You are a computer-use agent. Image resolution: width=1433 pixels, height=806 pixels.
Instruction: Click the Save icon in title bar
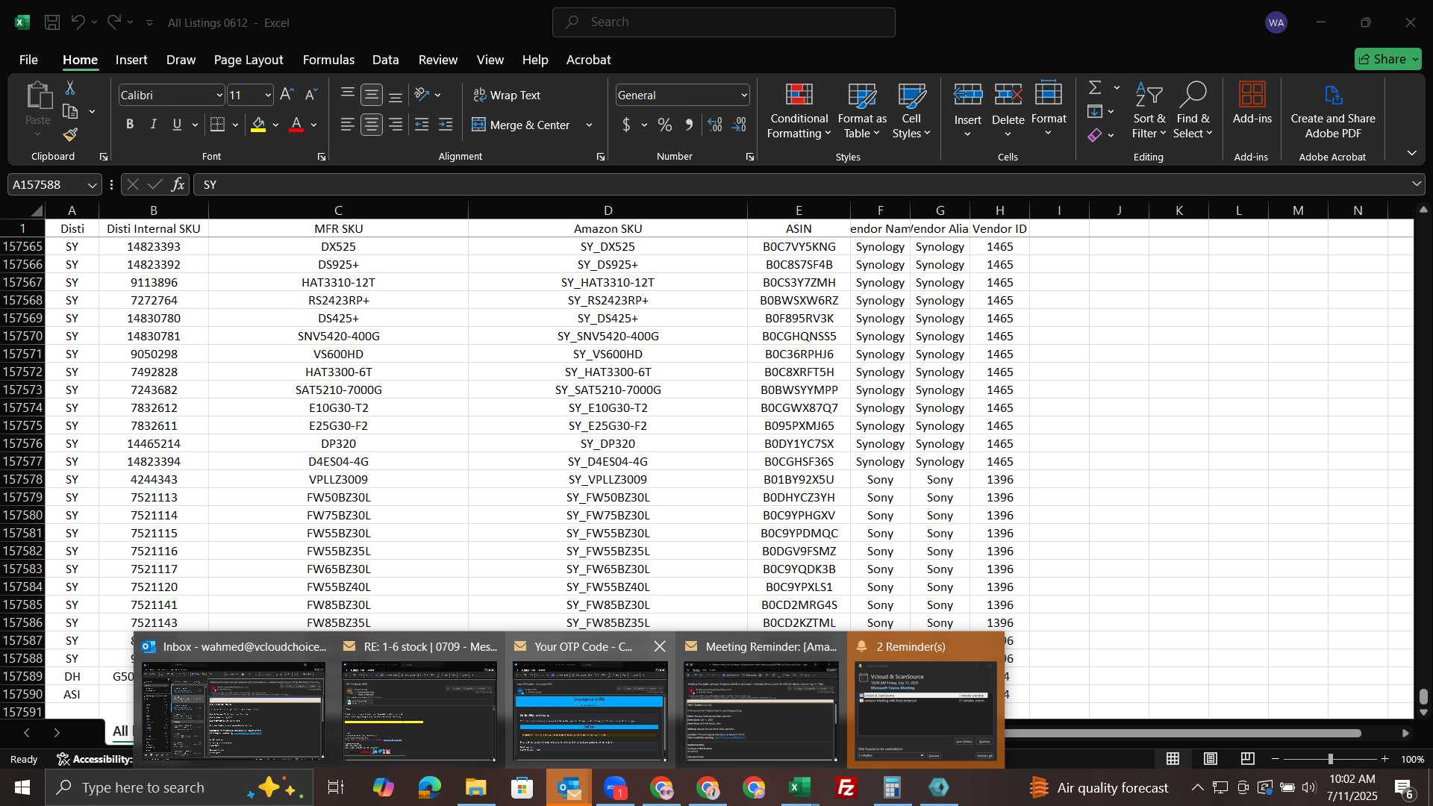[x=52, y=22]
